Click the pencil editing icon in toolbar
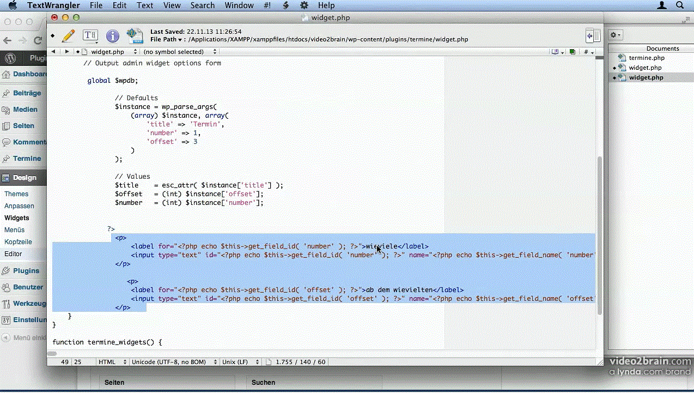Image resolution: width=694 pixels, height=393 pixels. tap(68, 36)
